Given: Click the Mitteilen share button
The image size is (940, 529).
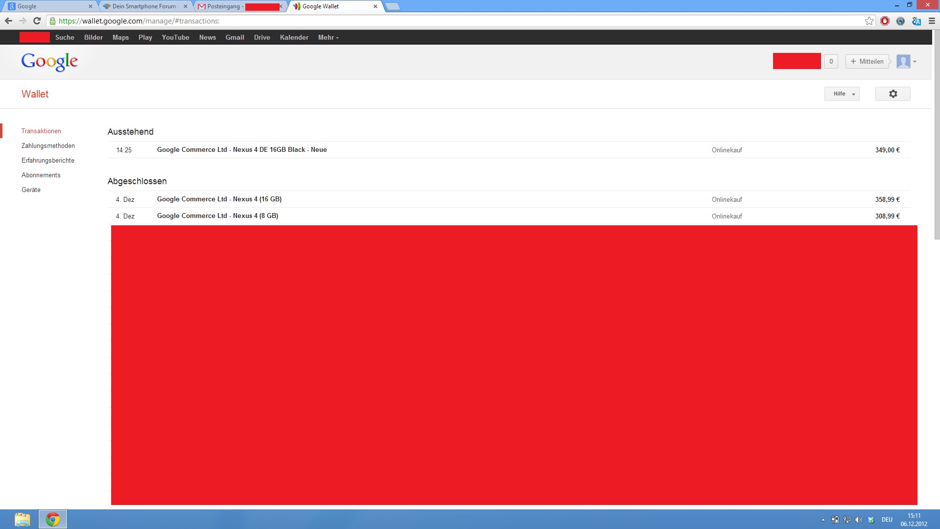Looking at the screenshot, I should coord(867,61).
